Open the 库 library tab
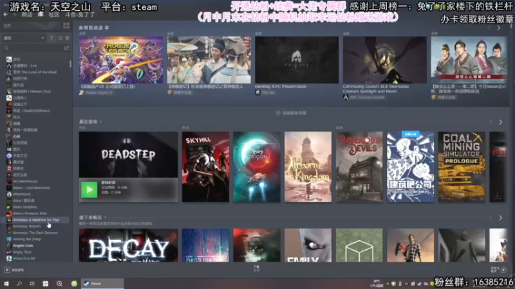This screenshot has width=515, height=289. [x=41, y=15]
